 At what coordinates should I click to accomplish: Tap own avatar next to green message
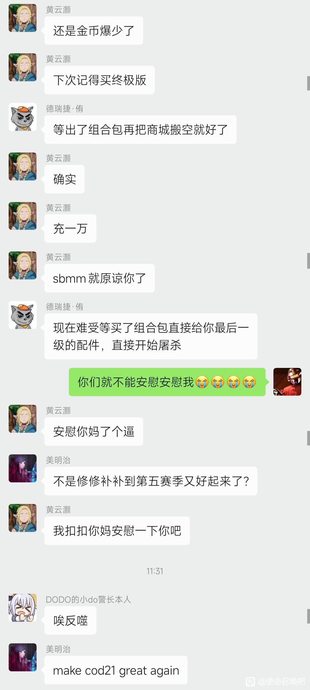[x=287, y=382]
